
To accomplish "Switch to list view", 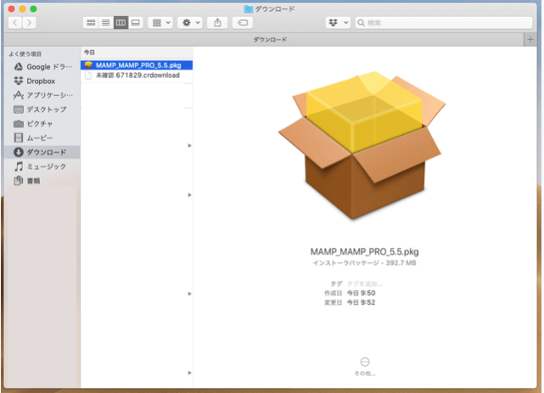I will (106, 23).
